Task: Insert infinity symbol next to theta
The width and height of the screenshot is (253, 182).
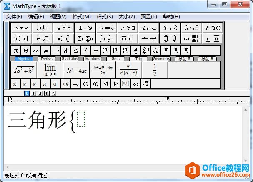Action: coord(36,51)
